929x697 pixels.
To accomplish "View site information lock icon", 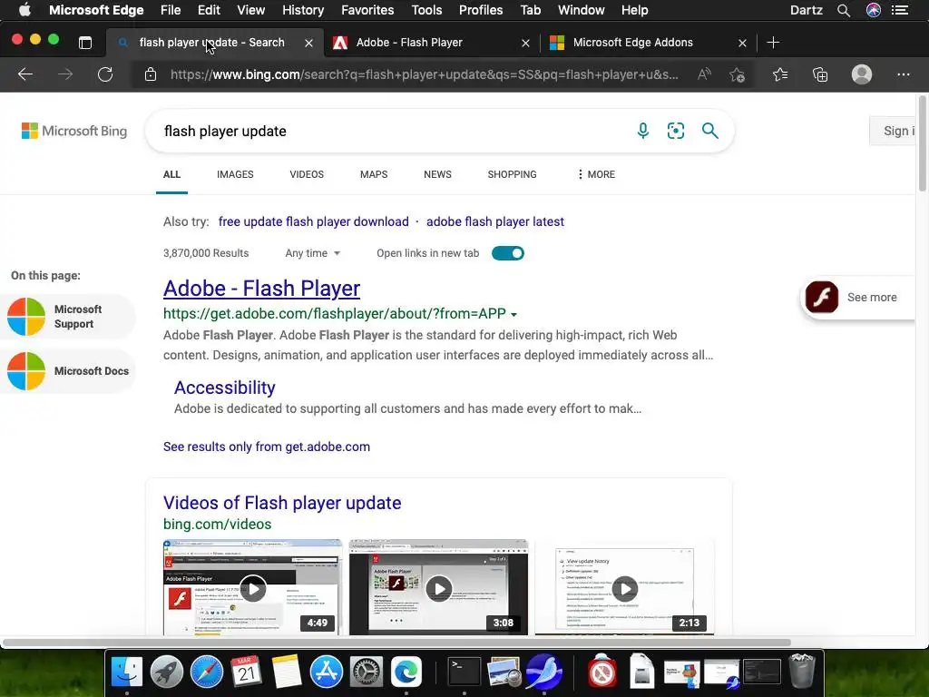I will point(151,74).
